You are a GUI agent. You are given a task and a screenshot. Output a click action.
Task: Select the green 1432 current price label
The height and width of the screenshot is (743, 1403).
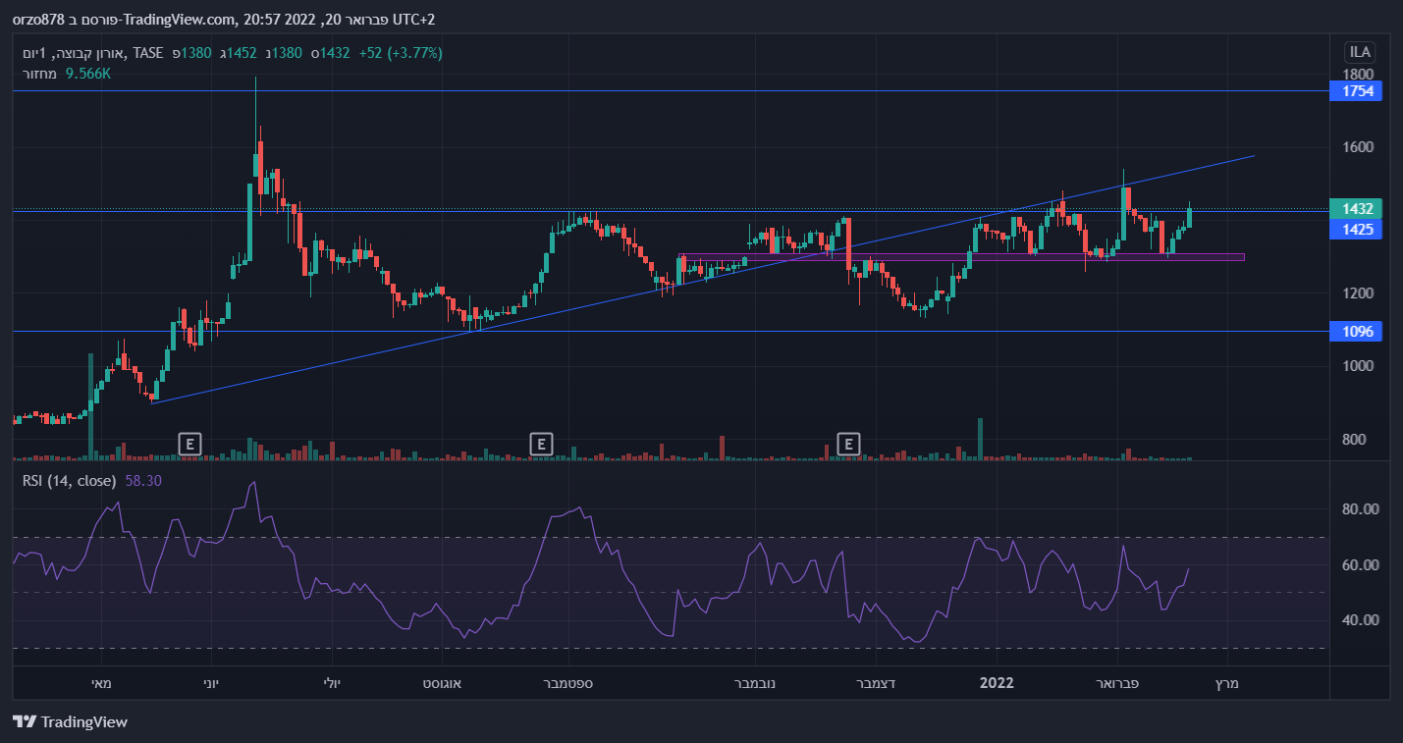tap(1356, 209)
